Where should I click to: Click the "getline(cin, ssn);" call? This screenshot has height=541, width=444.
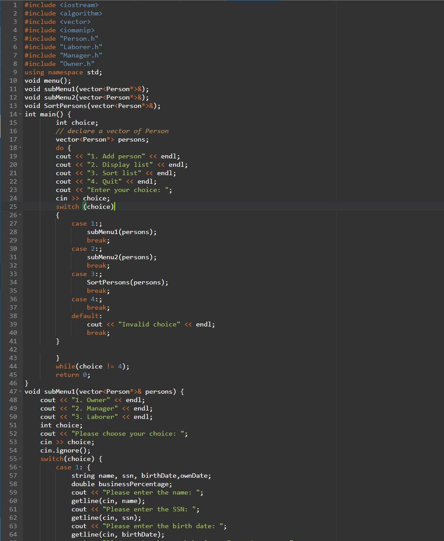coord(106,518)
